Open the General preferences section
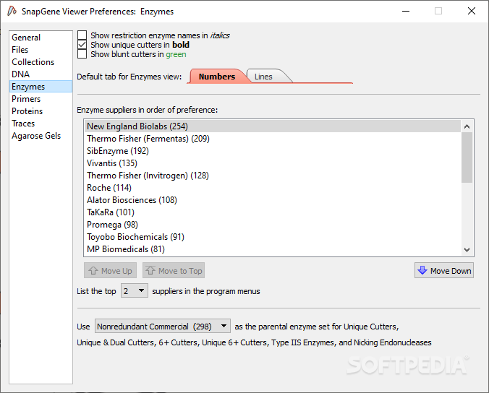 coord(41,38)
